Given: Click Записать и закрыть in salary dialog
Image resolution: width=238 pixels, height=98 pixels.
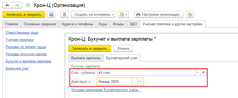Looking at the screenshot, I should coord(90,48).
